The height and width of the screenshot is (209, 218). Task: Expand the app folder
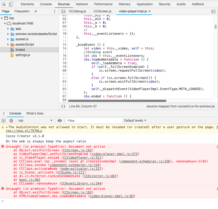tap(8, 29)
